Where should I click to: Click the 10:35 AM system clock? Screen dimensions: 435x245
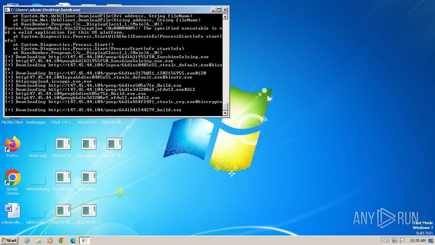point(418,241)
